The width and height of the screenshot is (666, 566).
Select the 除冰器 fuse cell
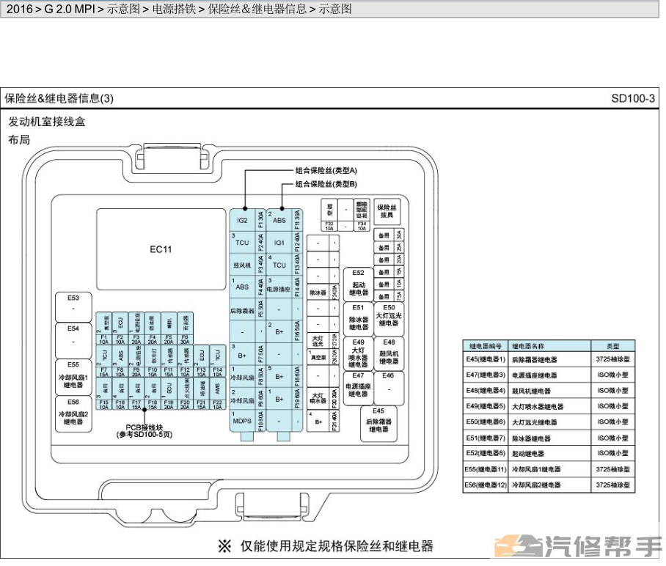(318, 293)
